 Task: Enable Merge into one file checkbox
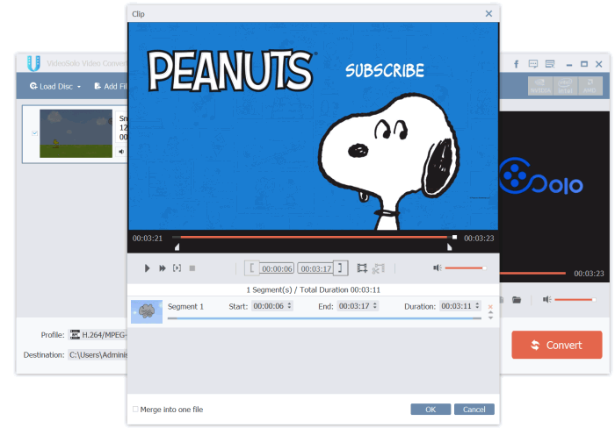pos(135,410)
